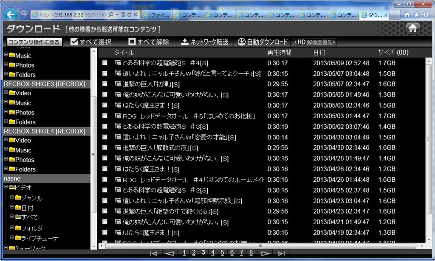Viewport: 435px width, 261px height.
Task: Click the folder icon of フォルダ
Action: click(x=18, y=228)
